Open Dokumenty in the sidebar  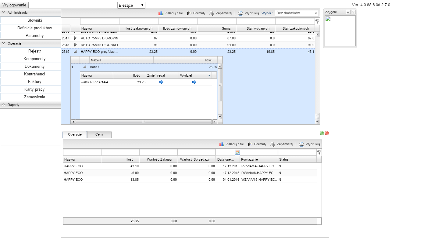pyautogui.click(x=34, y=67)
